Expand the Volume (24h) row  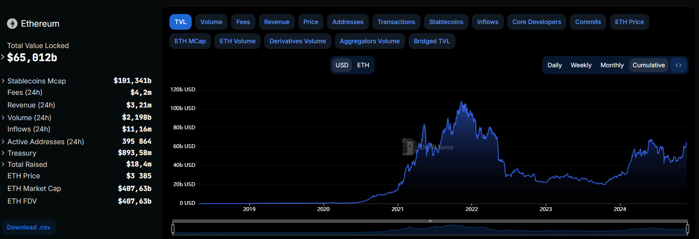(3, 118)
